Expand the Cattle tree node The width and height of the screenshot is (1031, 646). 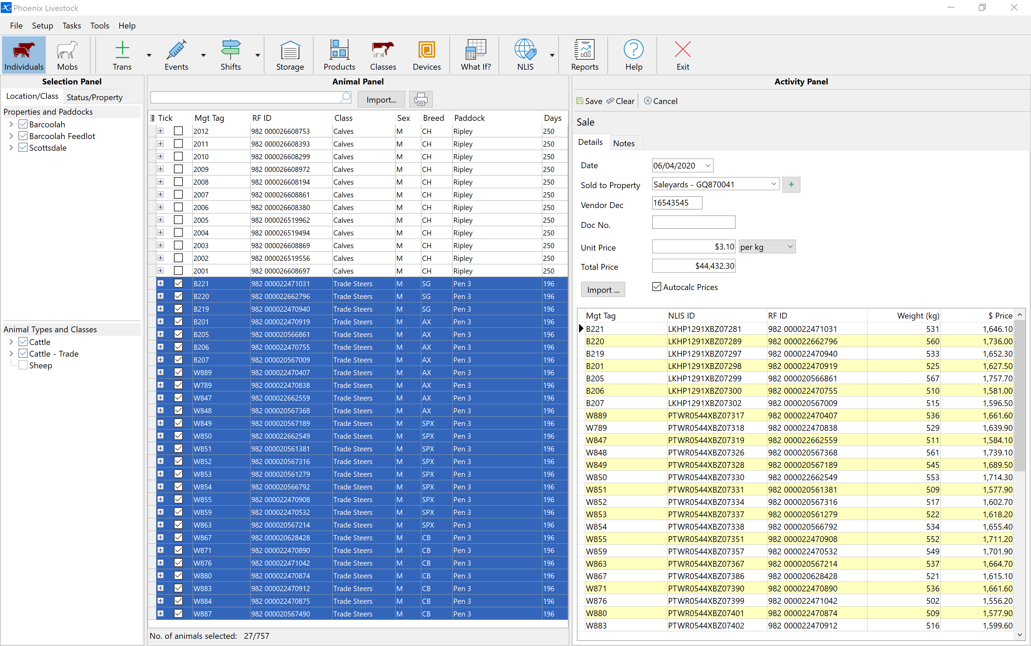tap(11, 342)
